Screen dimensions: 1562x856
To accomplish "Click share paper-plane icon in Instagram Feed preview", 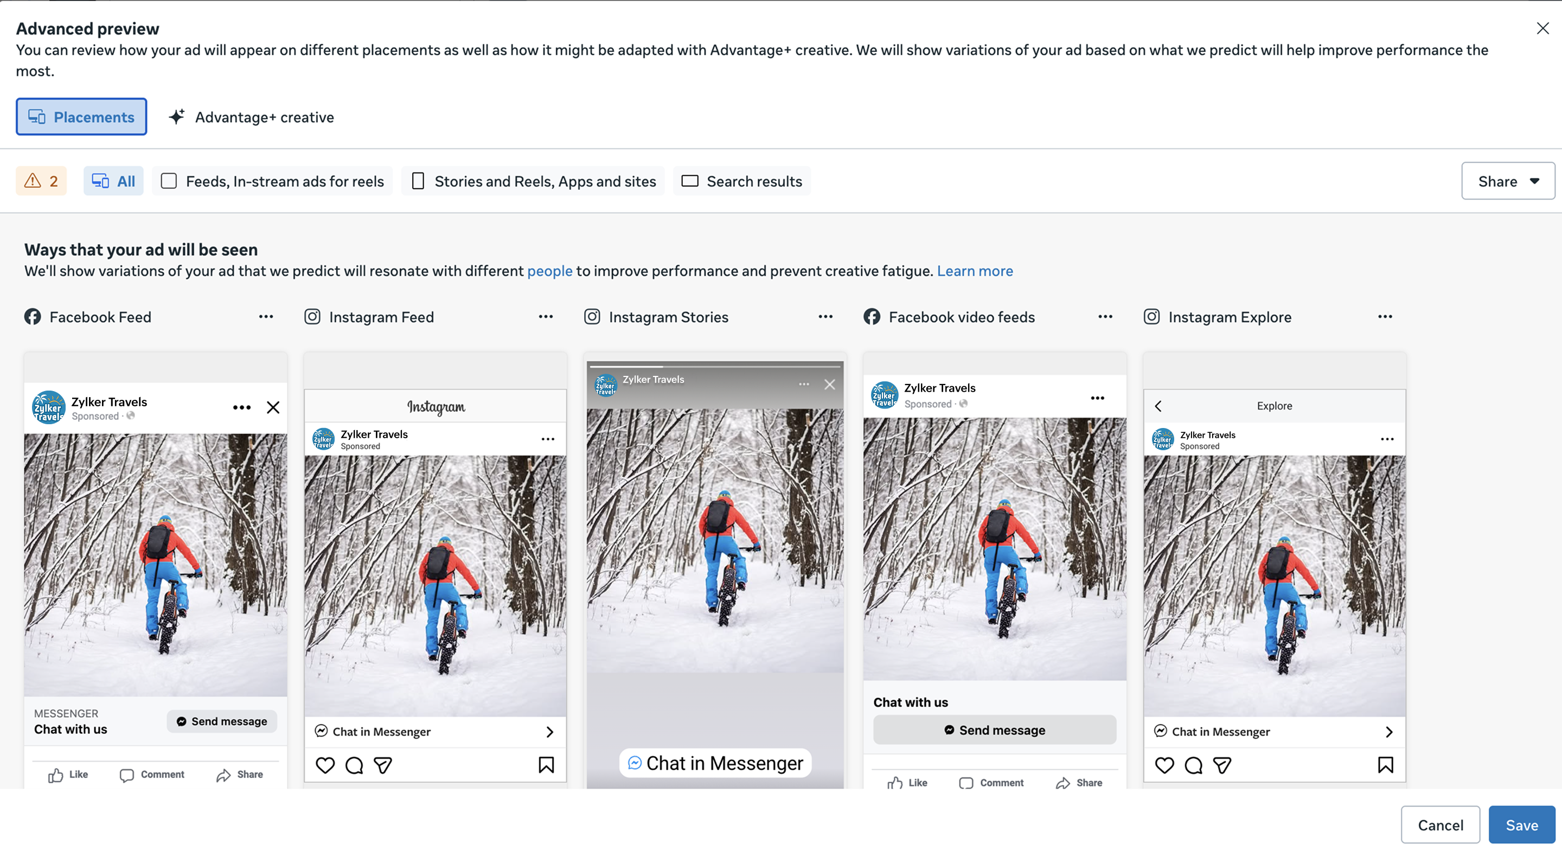I will pyautogui.click(x=382, y=765).
